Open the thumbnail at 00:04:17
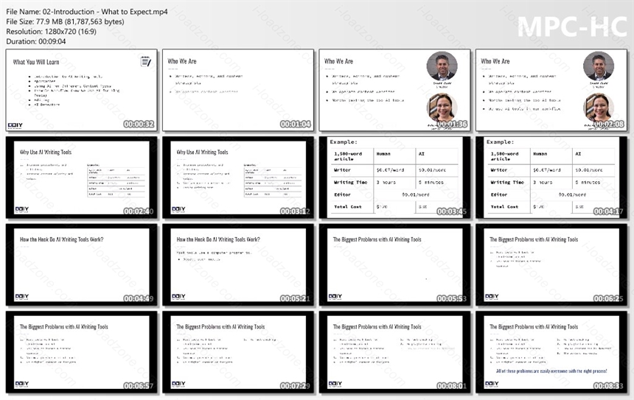 551,178
